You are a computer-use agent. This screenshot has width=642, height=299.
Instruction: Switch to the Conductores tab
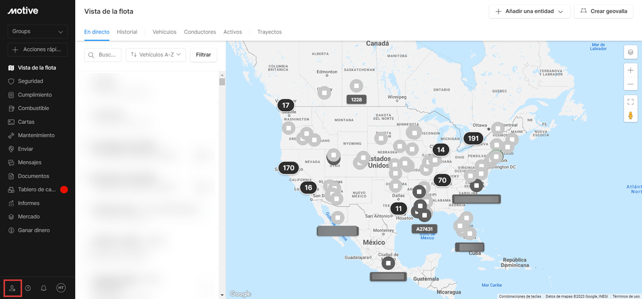pos(200,32)
